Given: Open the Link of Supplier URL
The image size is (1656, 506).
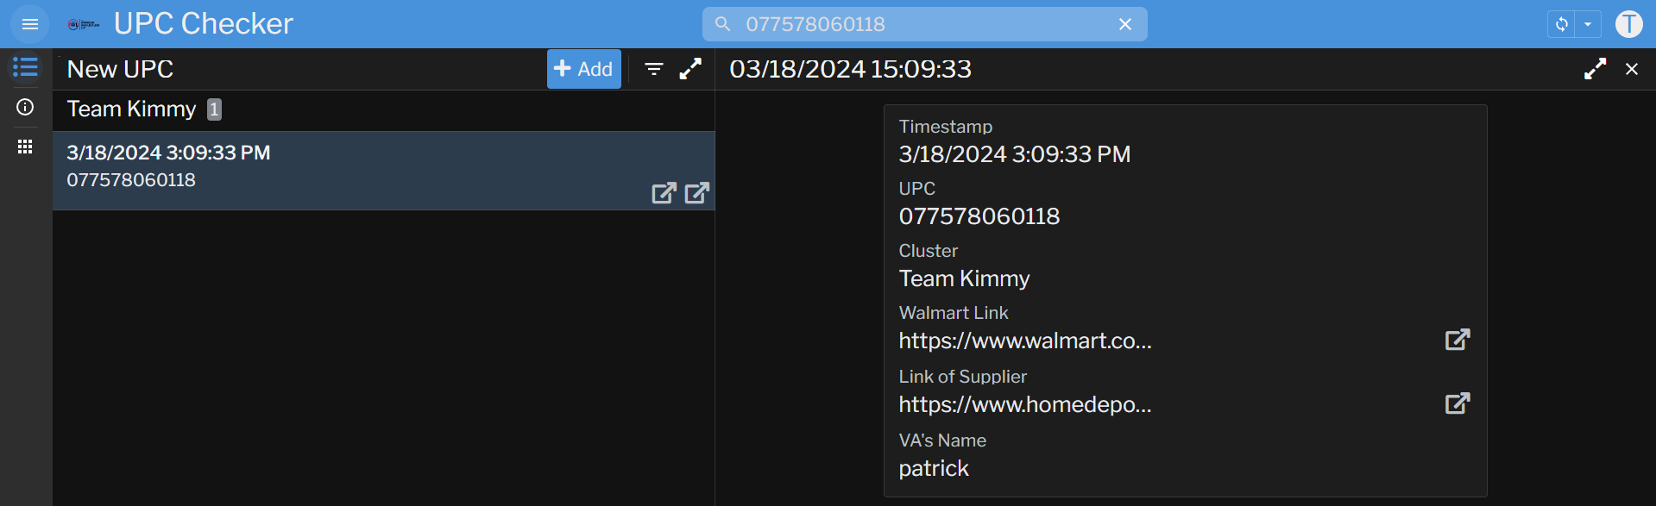Looking at the screenshot, I should 1457,403.
